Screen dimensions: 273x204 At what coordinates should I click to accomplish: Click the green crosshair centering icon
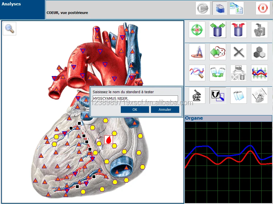click(197, 30)
